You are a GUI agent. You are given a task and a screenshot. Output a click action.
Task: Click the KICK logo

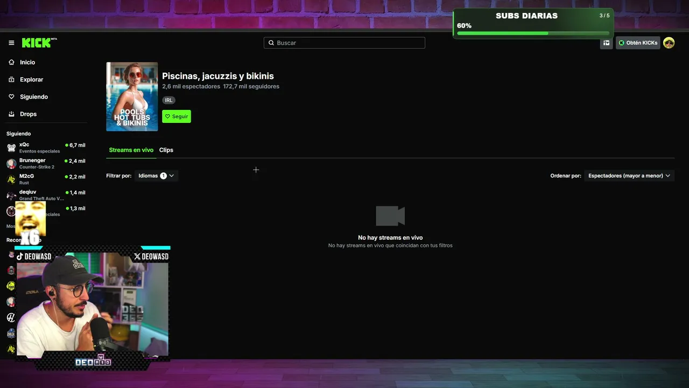pos(39,43)
